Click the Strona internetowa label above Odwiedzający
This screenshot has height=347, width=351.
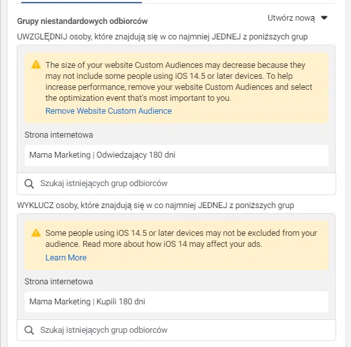pos(59,135)
